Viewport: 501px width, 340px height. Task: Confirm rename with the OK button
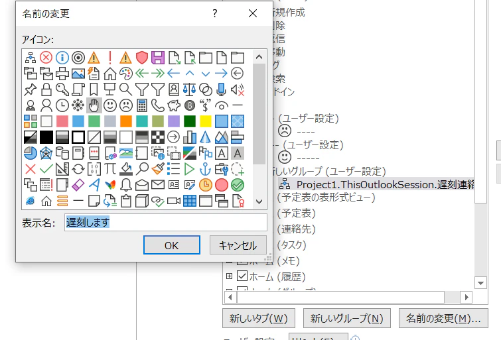pyautogui.click(x=172, y=245)
